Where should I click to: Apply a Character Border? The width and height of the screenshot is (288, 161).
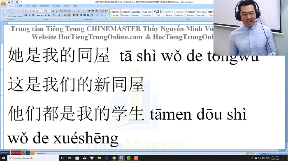pos(69,11)
